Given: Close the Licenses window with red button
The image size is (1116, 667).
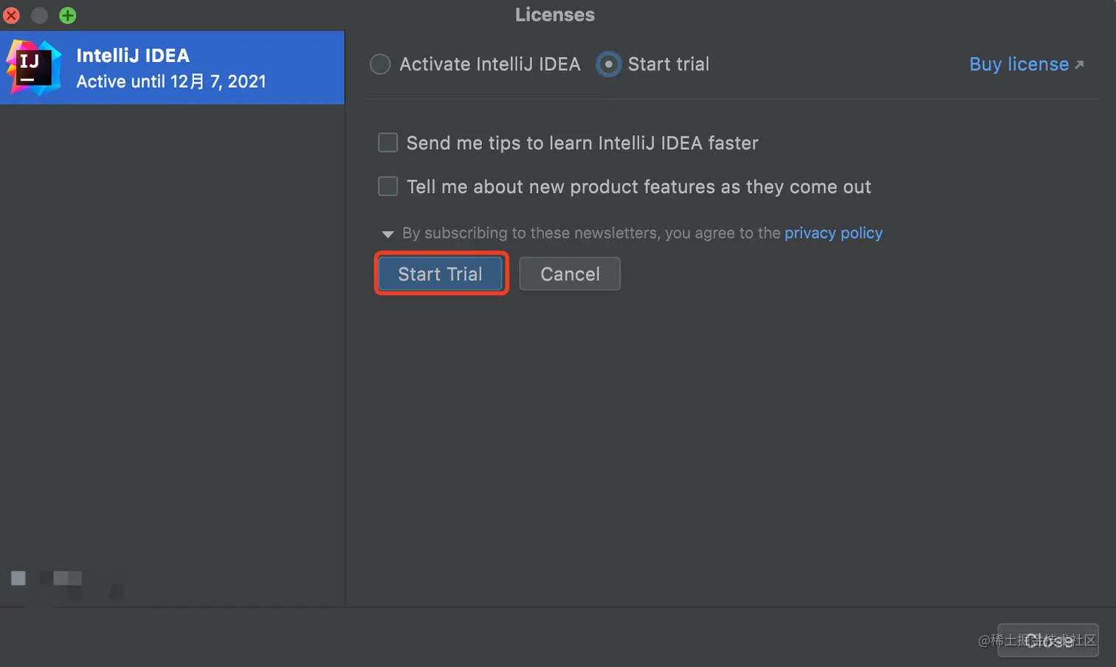Looking at the screenshot, I should pos(11,15).
